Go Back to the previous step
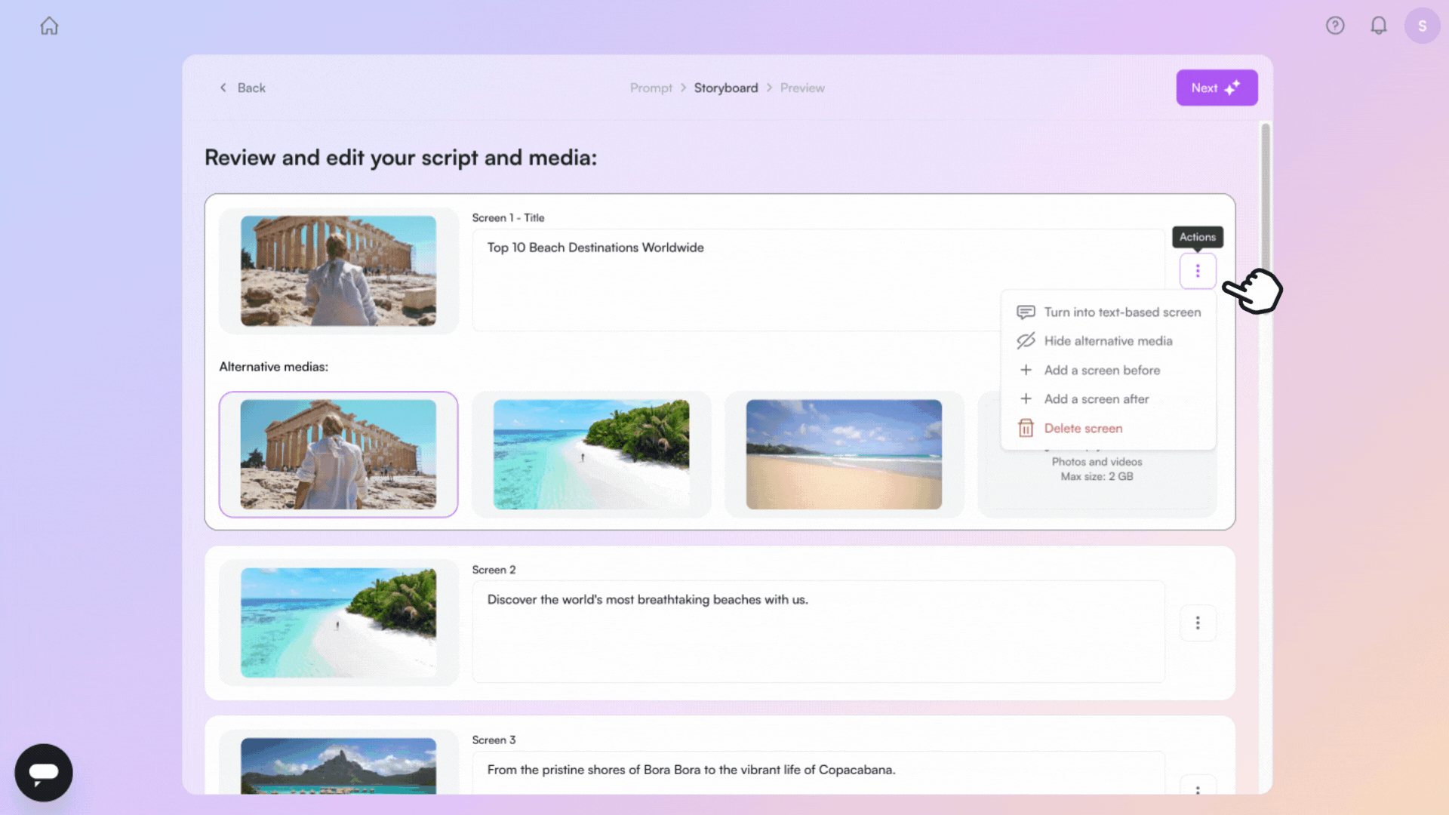Screen dimensions: 1449x815 coord(242,88)
